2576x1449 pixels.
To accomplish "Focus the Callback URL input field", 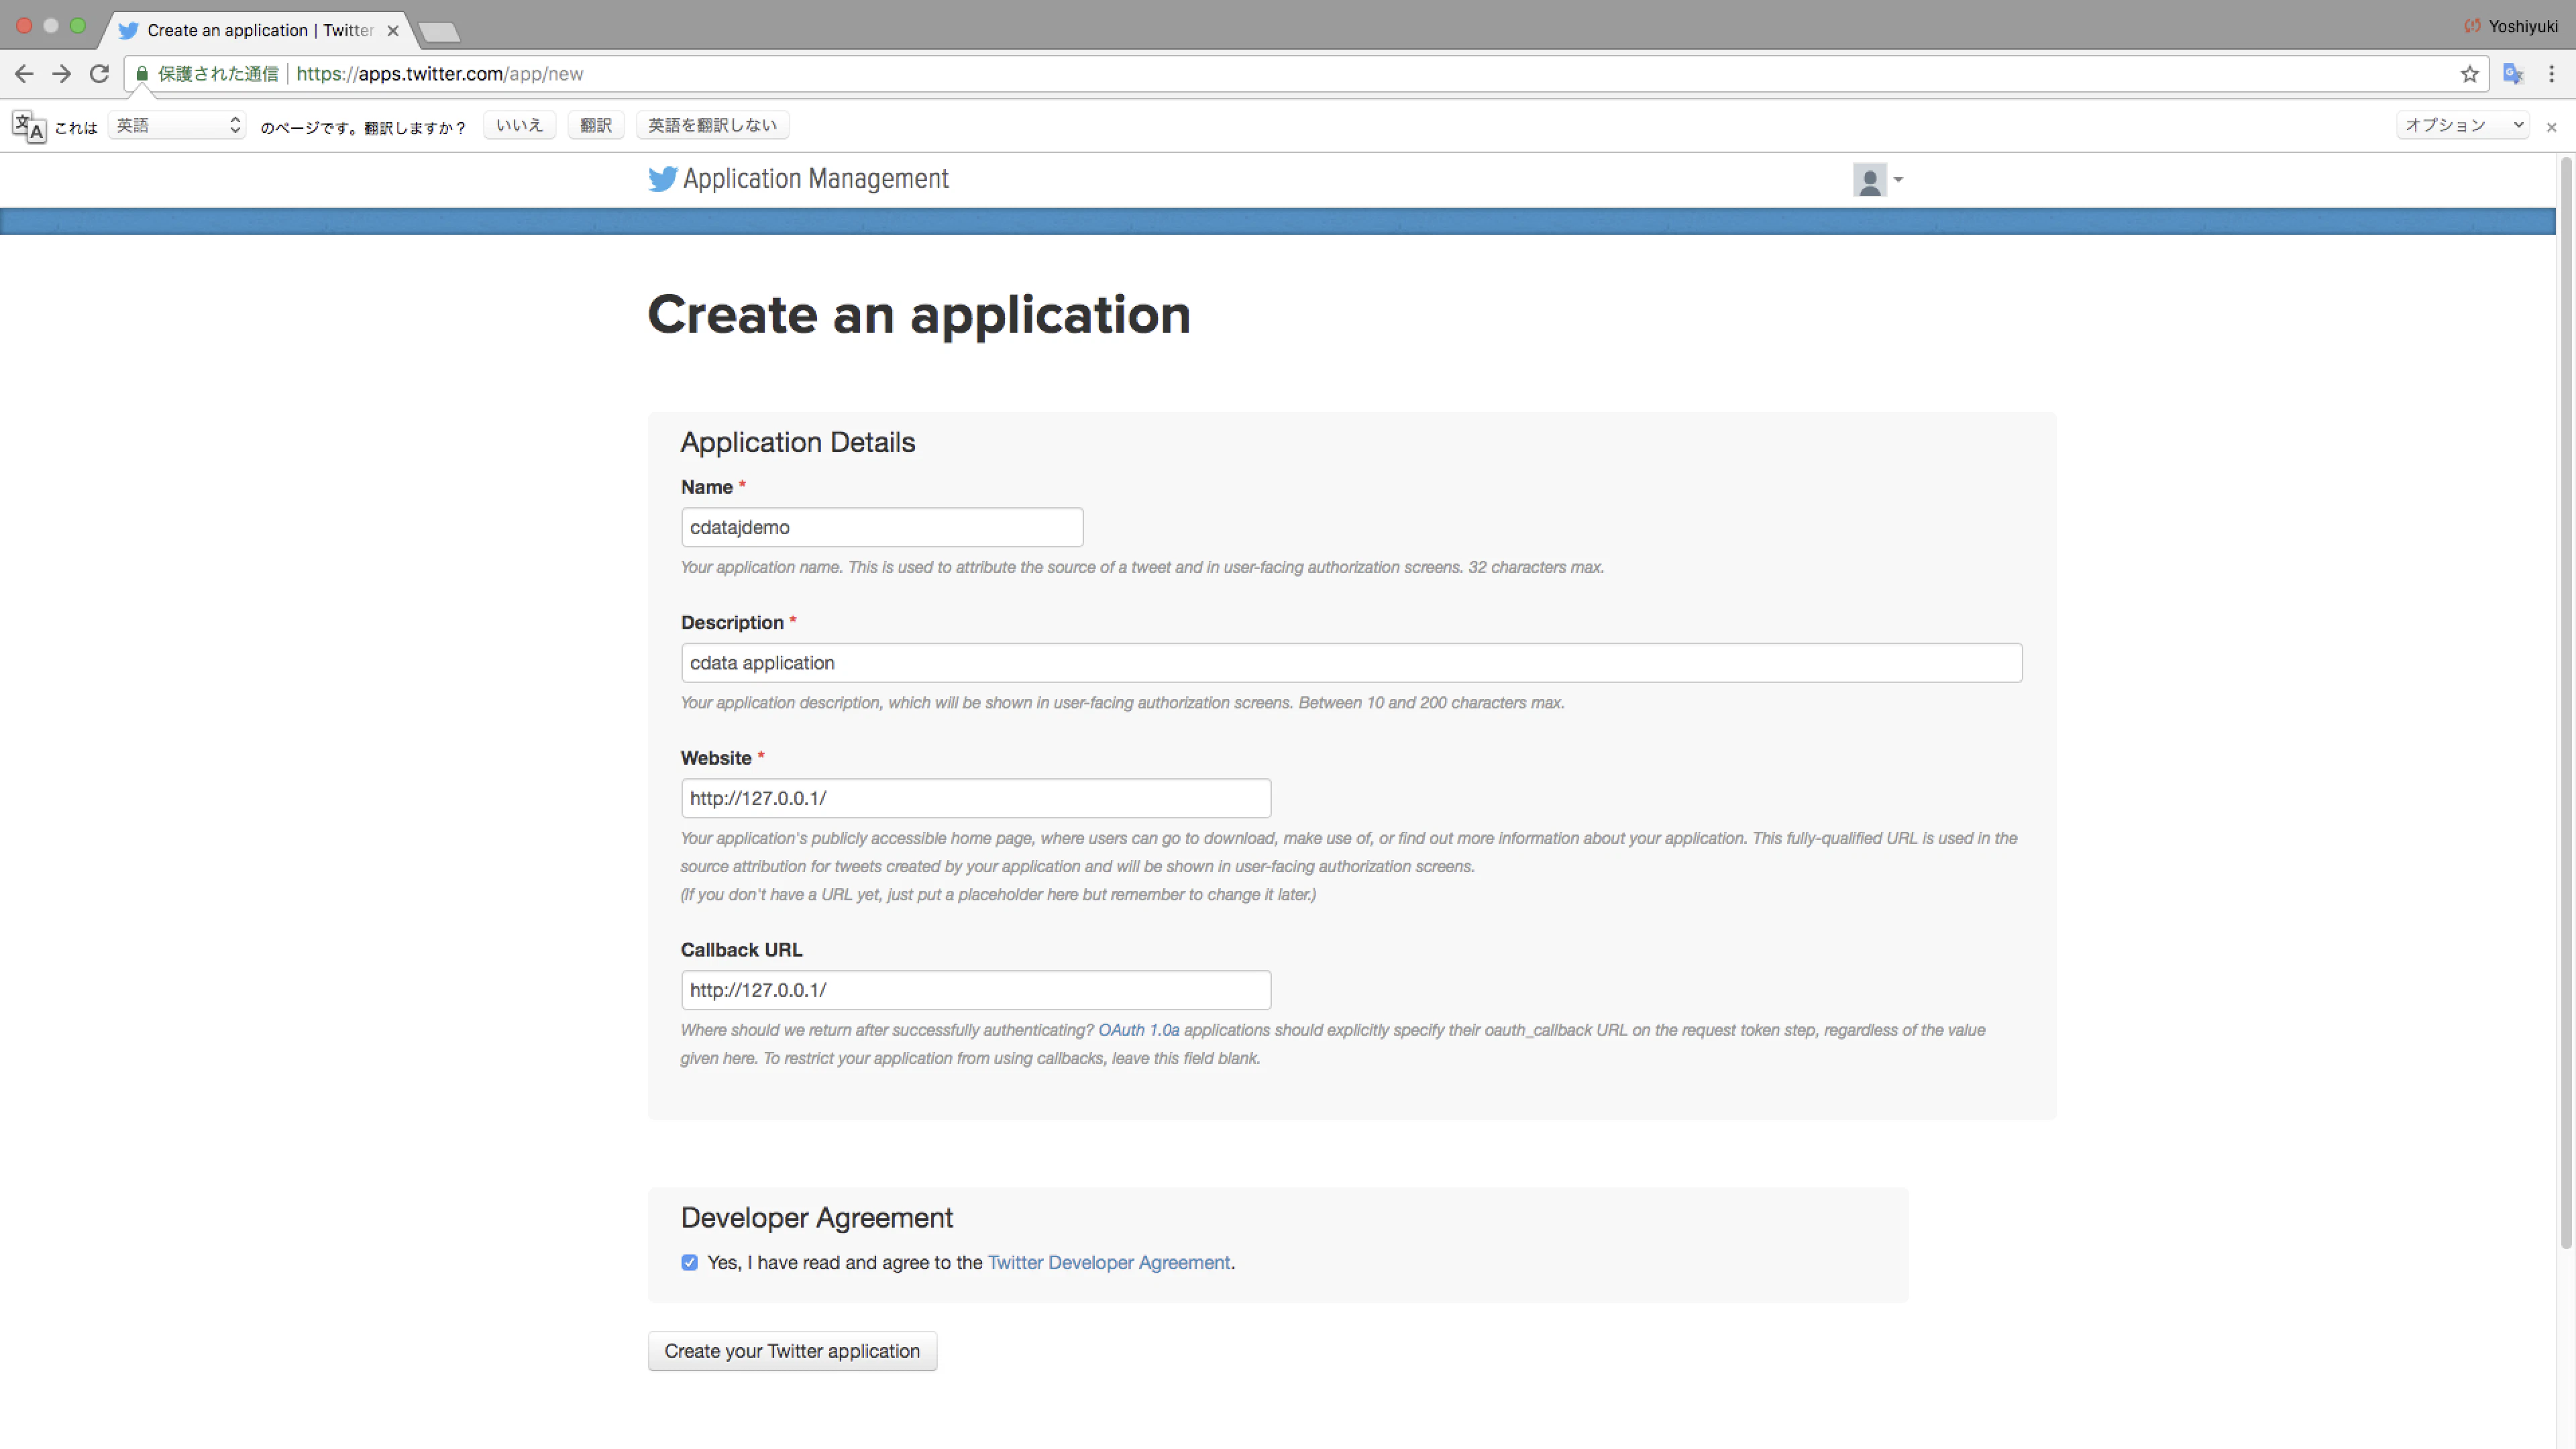I will coord(976,990).
